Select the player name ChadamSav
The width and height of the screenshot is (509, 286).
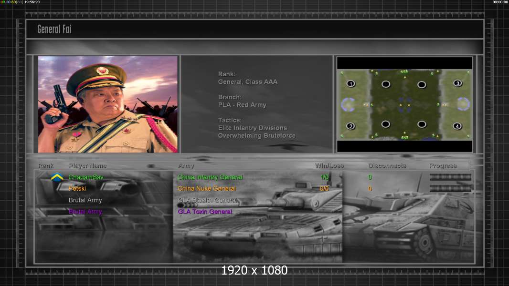coord(86,177)
